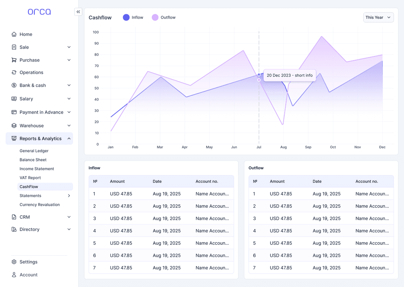The width and height of the screenshot is (404, 287).
Task: Select the VAT Report menu item
Action: click(x=30, y=178)
